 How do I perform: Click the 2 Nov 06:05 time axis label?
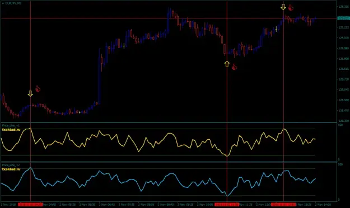click(x=87, y=205)
